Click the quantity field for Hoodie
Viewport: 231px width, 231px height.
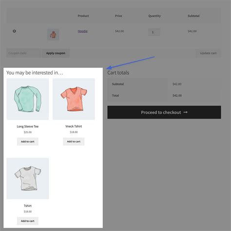pos(154,32)
